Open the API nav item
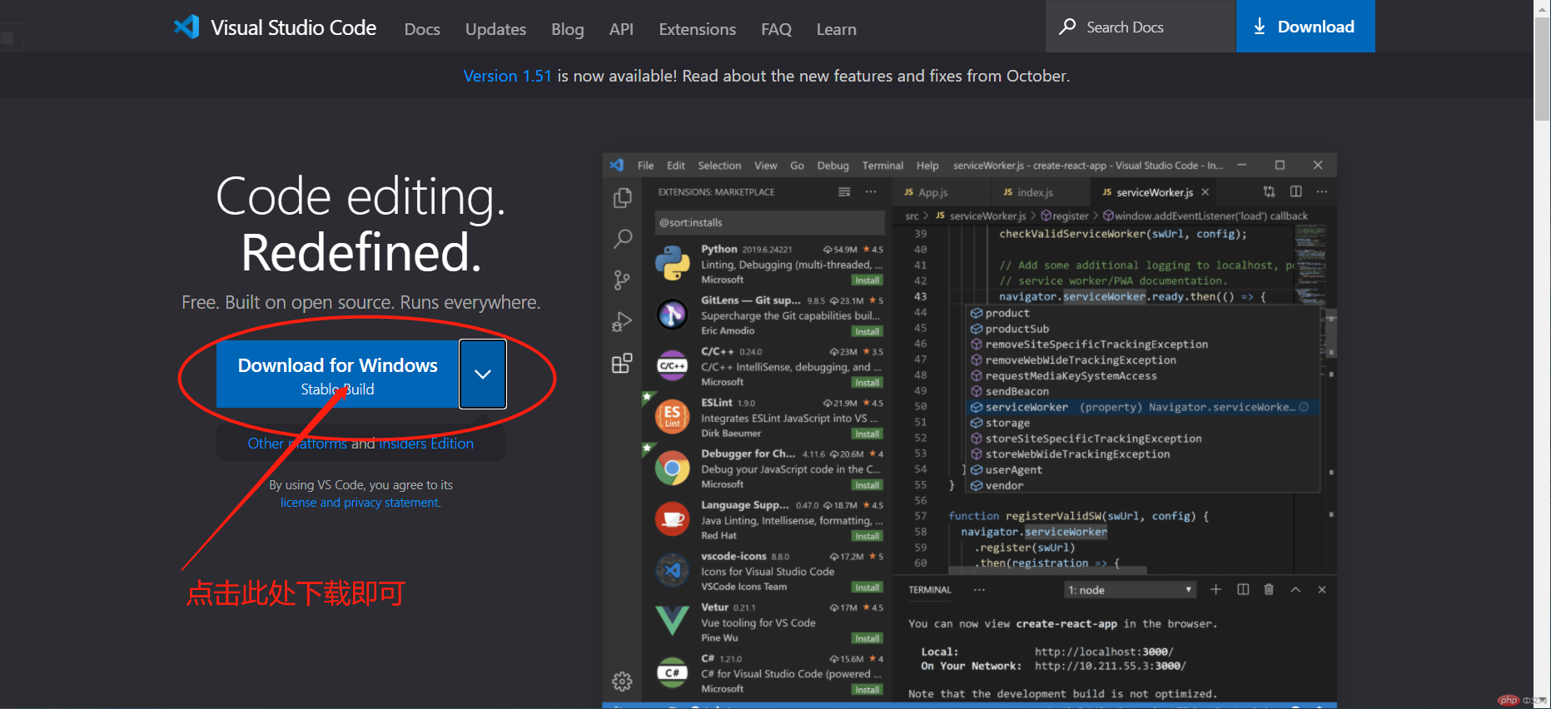Screen dimensions: 1551x709 tap(621, 29)
